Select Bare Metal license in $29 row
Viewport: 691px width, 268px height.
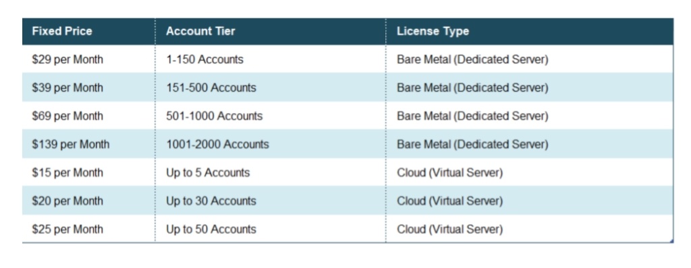[529, 59]
